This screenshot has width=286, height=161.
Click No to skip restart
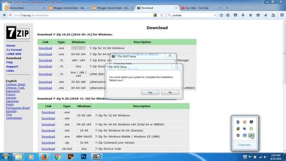170,93
